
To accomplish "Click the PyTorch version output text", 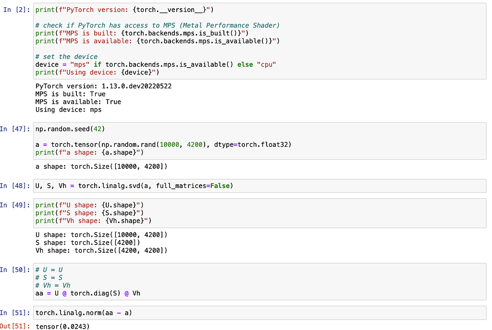I will pos(103,86).
